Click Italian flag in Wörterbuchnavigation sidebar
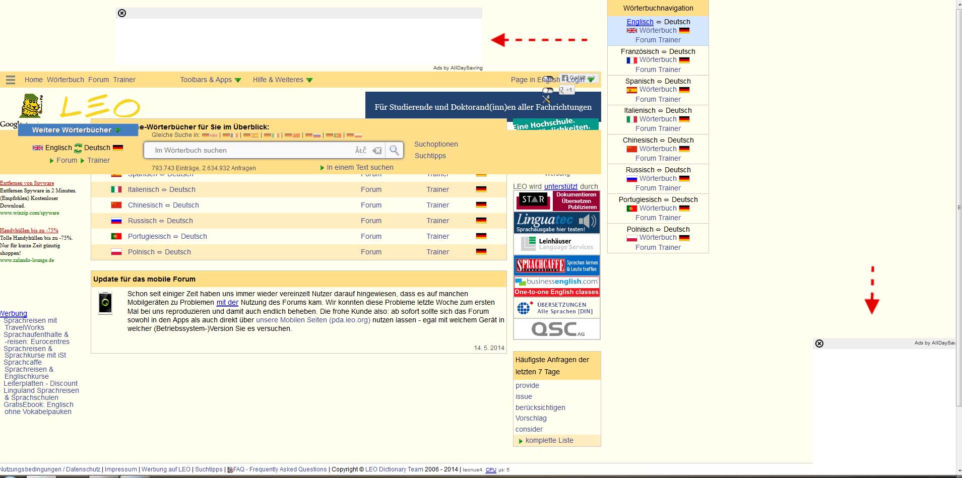Screen dimensions: 962x478 [x=631, y=119]
